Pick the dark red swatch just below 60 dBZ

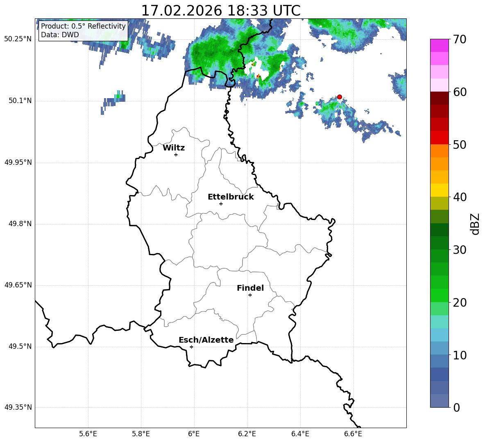(439, 98)
